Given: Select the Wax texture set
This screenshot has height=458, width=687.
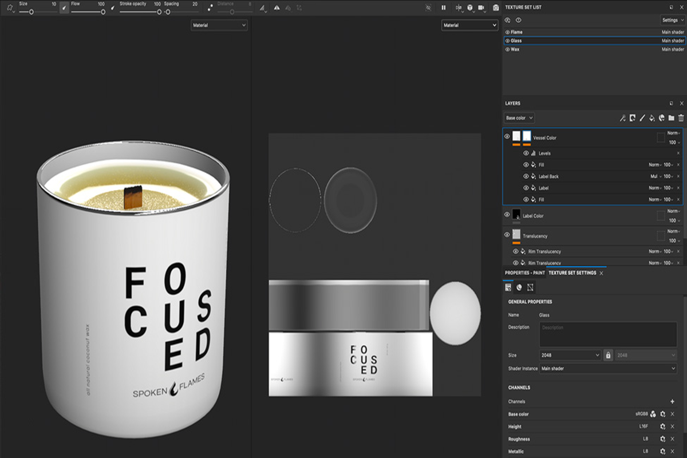Looking at the screenshot, I should [x=515, y=50].
